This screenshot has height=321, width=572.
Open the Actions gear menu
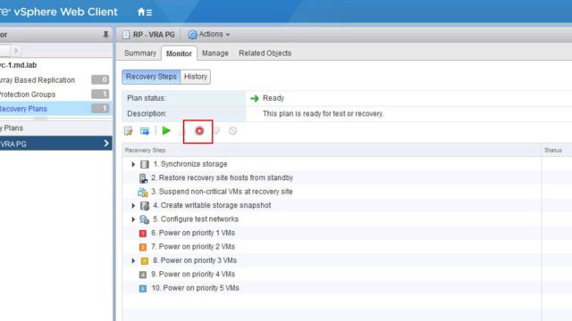208,34
